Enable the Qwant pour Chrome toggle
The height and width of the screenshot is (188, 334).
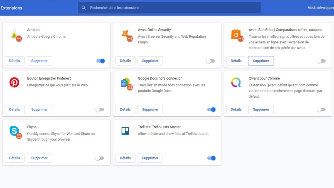[x=321, y=110]
